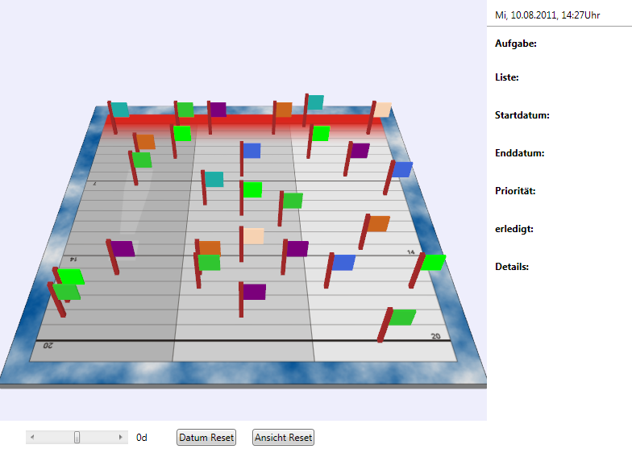The width and height of the screenshot is (632, 453).
Task: Click the green flag beside the right 20 label
Action: point(402,318)
